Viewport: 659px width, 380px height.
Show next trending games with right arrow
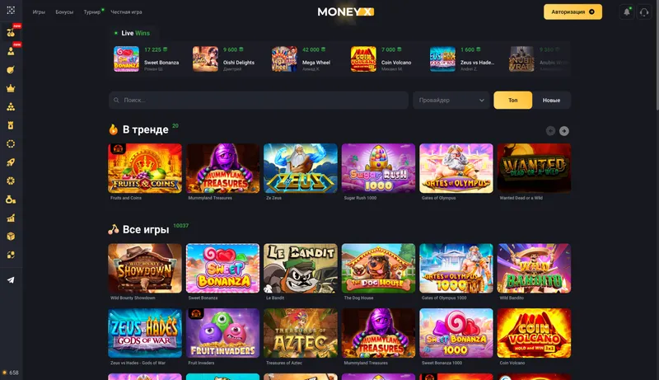[x=564, y=131]
